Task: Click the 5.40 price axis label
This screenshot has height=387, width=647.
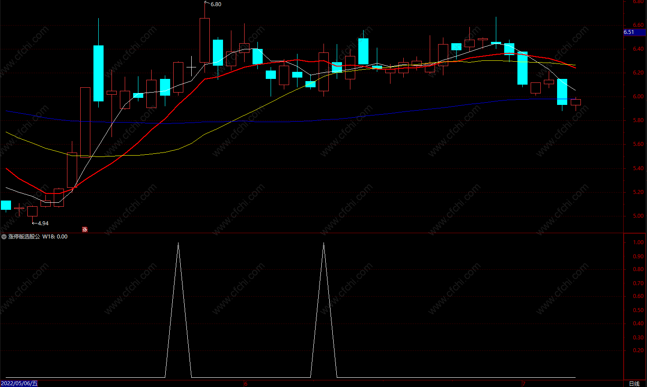Action: (638, 168)
